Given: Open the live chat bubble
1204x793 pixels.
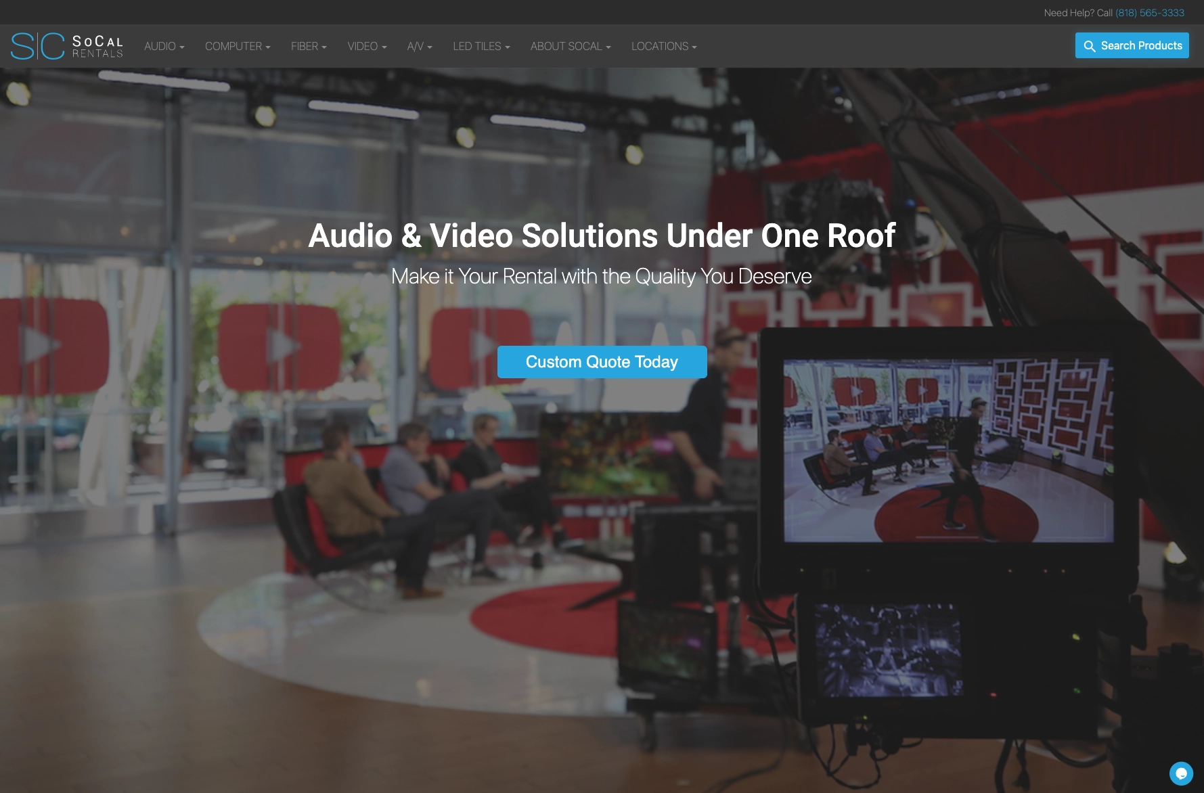Looking at the screenshot, I should (x=1181, y=773).
